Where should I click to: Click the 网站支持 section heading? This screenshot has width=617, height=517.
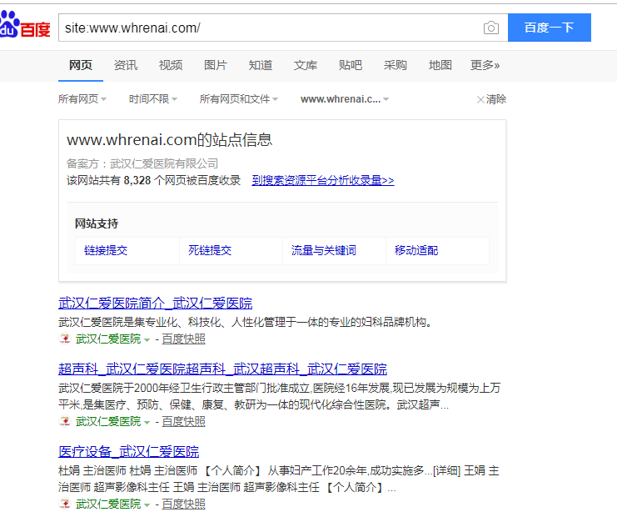point(97,223)
